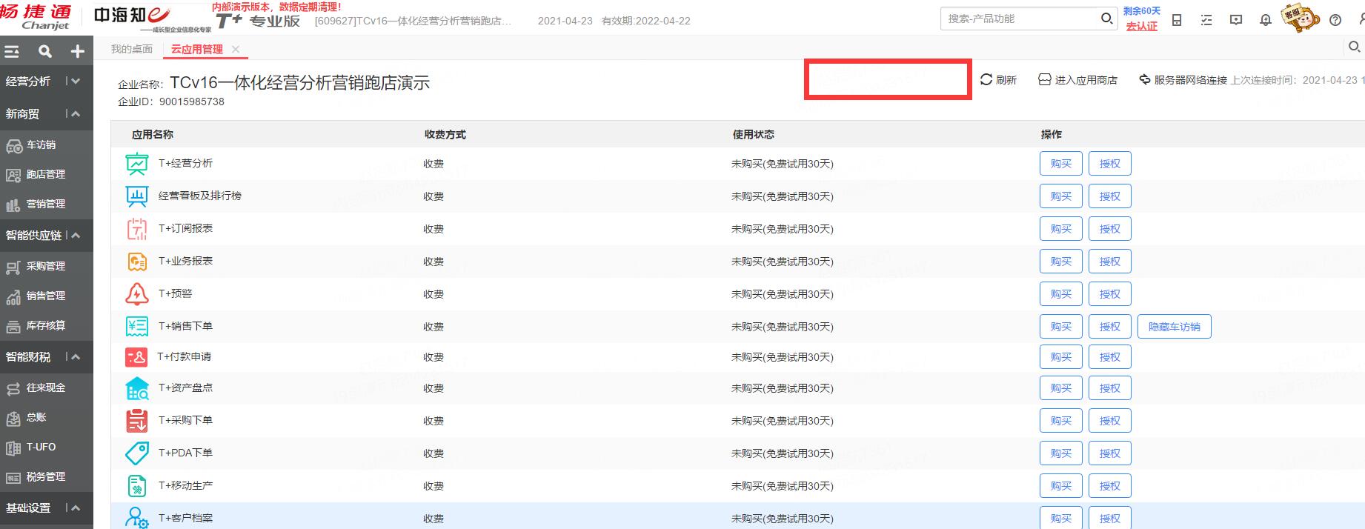Click 隐藏车访销 button
Viewport: 1365px width, 529px height.
[x=1175, y=327]
